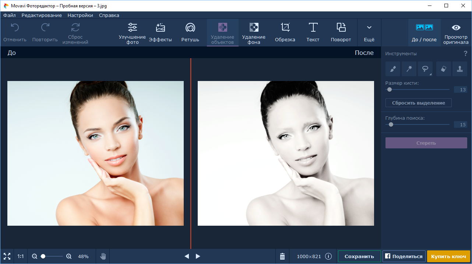The image size is (472, 264).
Task: Open the Retouching (Ретушь) tool
Action: 190,32
